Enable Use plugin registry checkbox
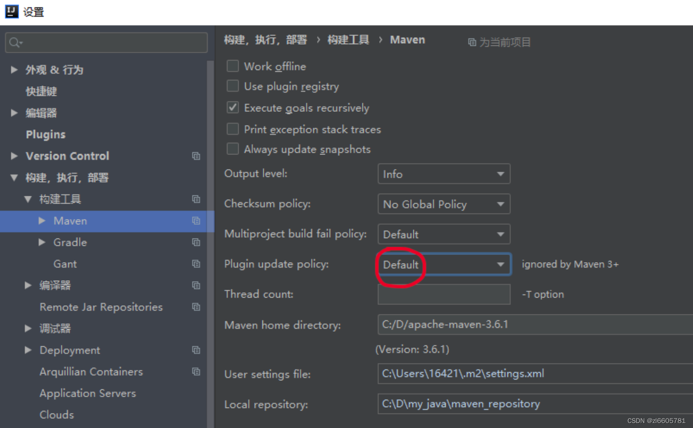 (232, 86)
